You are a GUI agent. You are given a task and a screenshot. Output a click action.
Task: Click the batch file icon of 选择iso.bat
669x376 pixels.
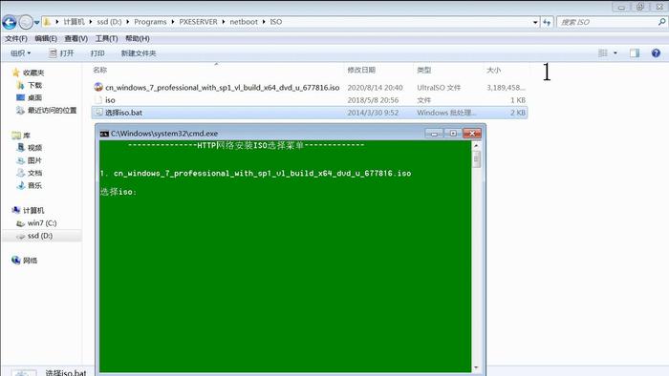tap(98, 112)
